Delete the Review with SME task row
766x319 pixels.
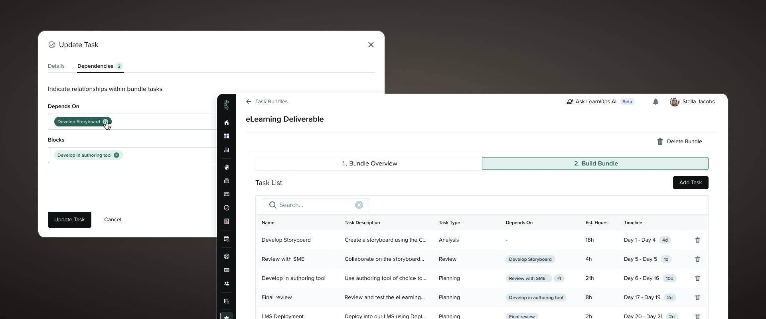click(x=697, y=259)
